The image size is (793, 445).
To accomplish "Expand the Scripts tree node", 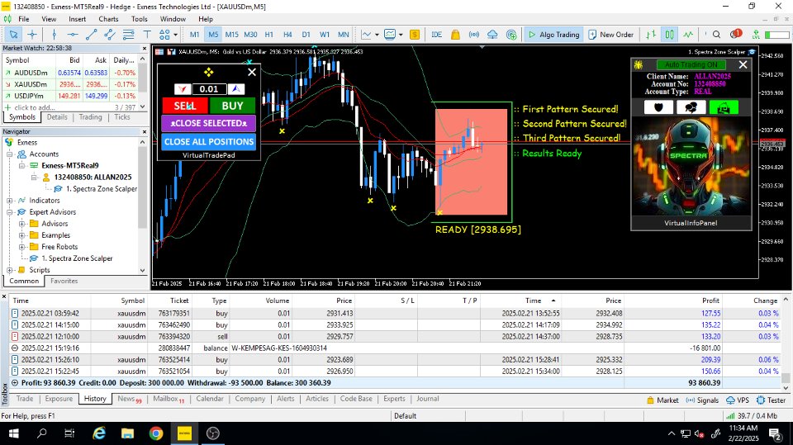I will (x=10, y=270).
